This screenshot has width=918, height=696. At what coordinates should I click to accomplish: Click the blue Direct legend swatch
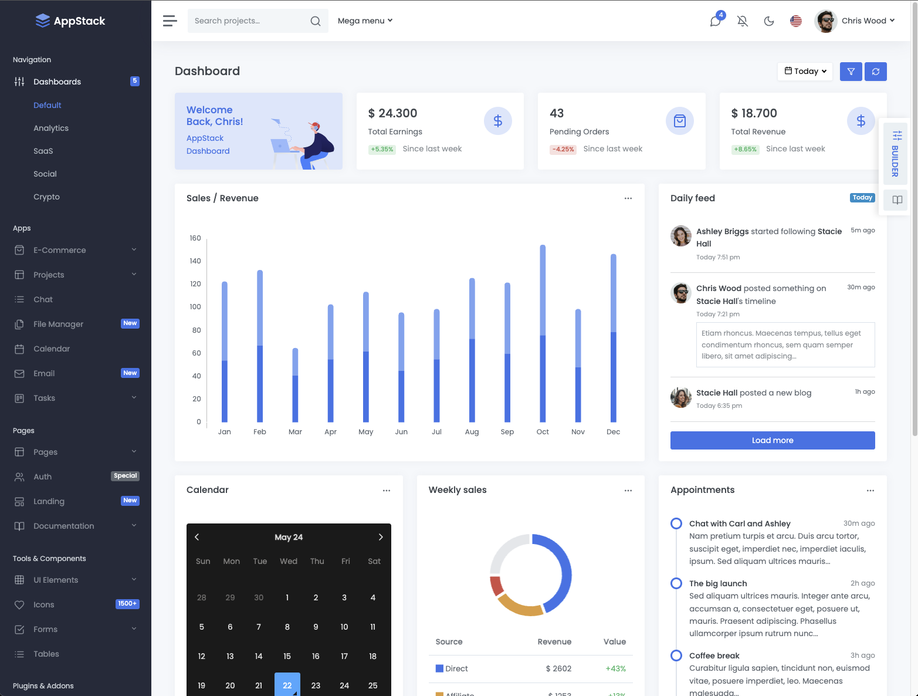[439, 668]
